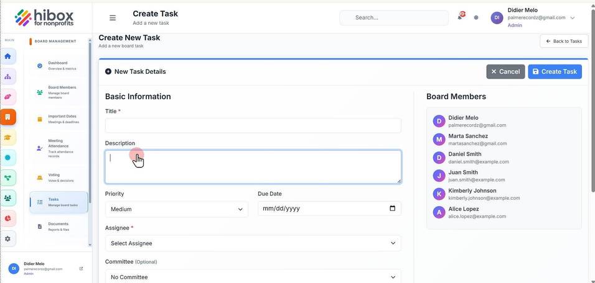Image resolution: width=595 pixels, height=283 pixels.
Task: Click the sidebar scrollbar down arrow
Action: [90, 245]
